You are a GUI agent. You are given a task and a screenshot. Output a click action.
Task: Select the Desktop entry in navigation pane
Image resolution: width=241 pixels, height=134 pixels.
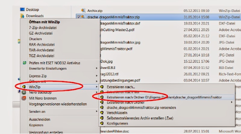click(x=33, y=10)
